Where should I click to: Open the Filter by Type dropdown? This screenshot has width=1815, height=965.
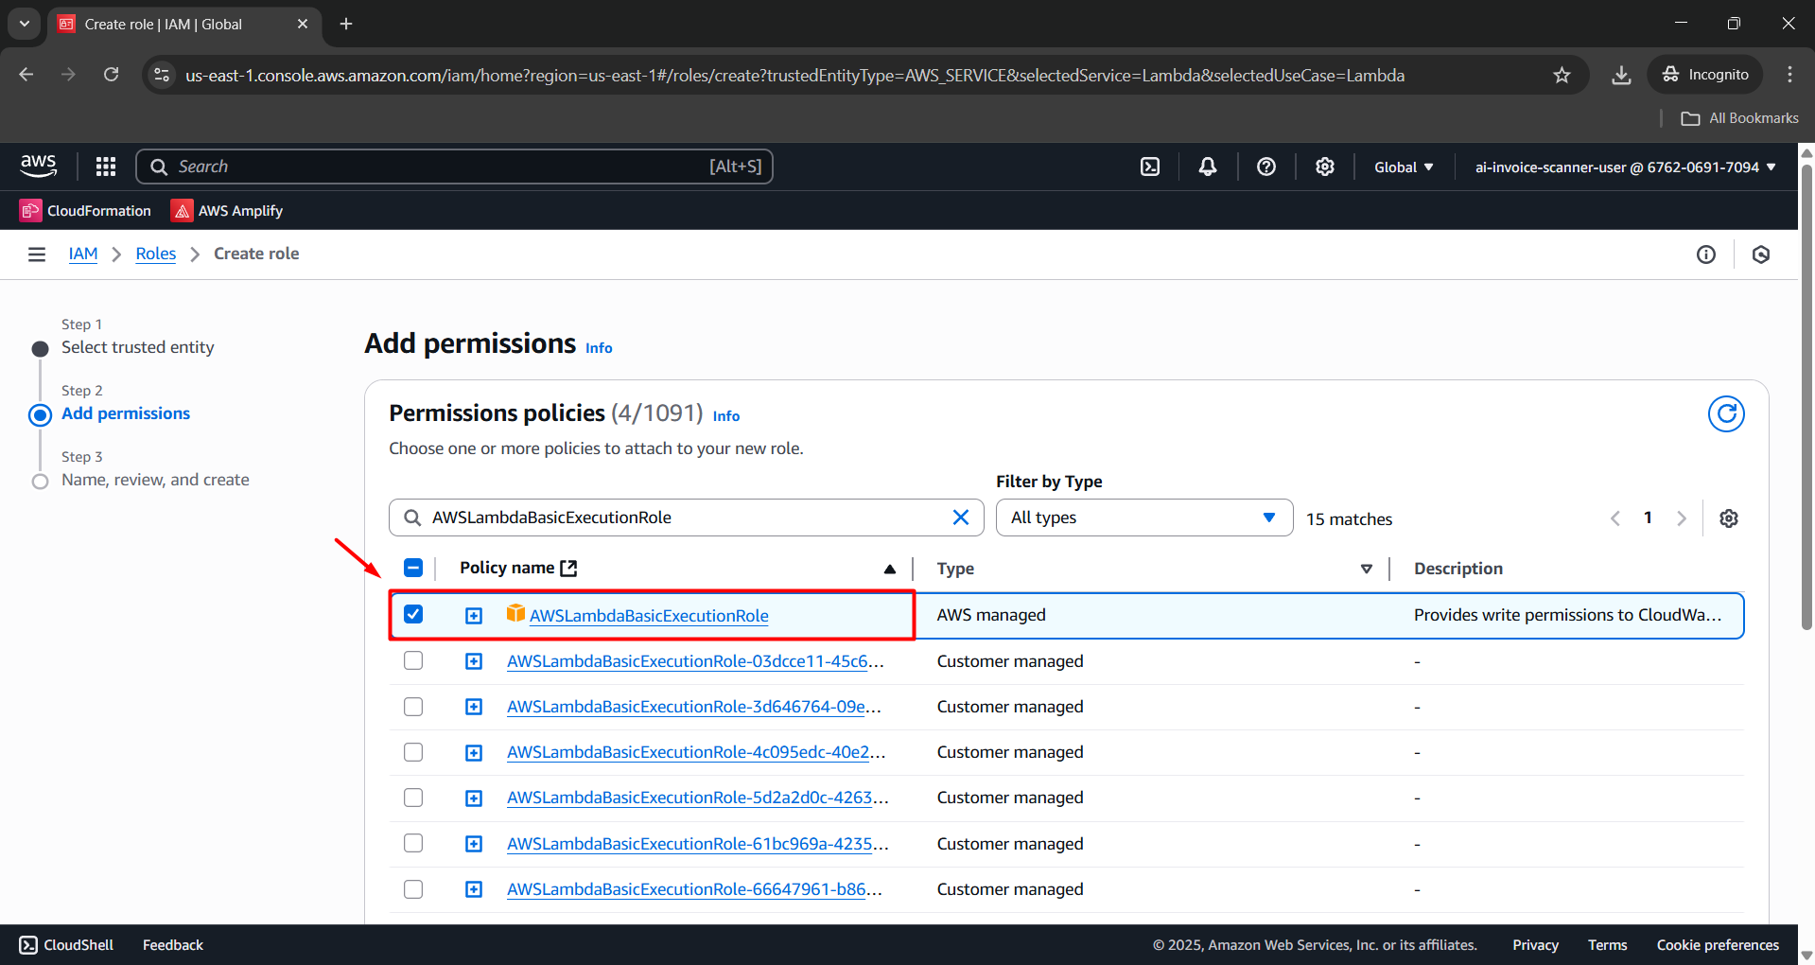[1143, 518]
